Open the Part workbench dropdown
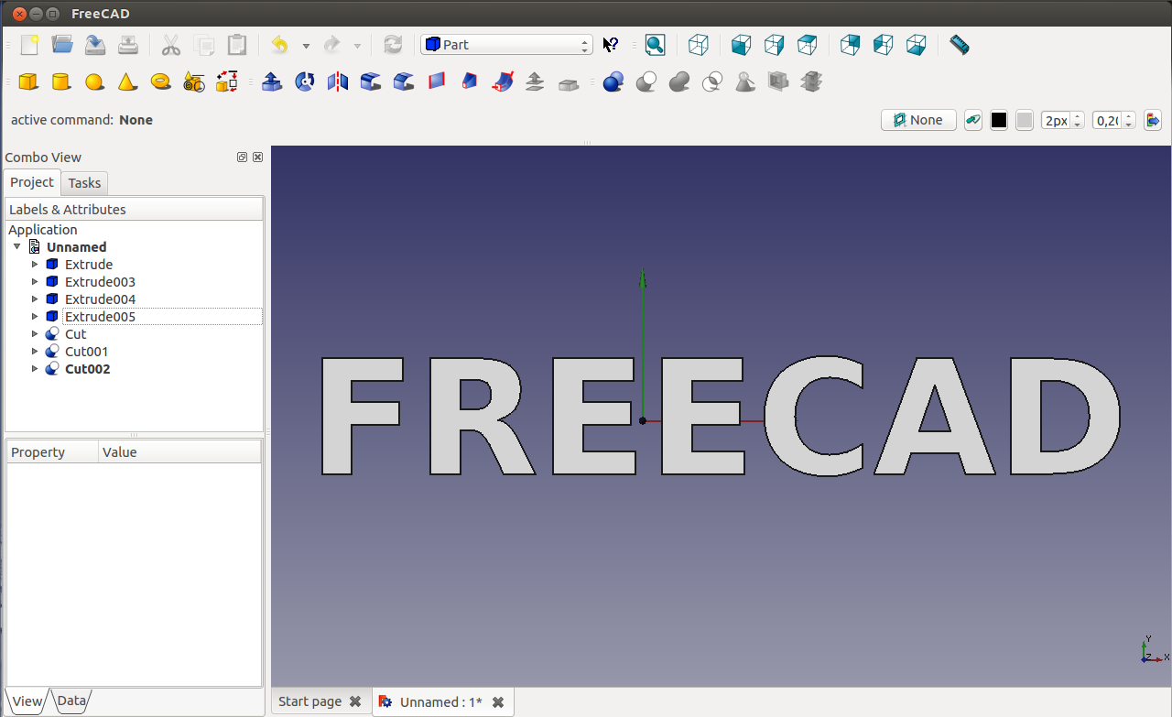 coord(506,45)
